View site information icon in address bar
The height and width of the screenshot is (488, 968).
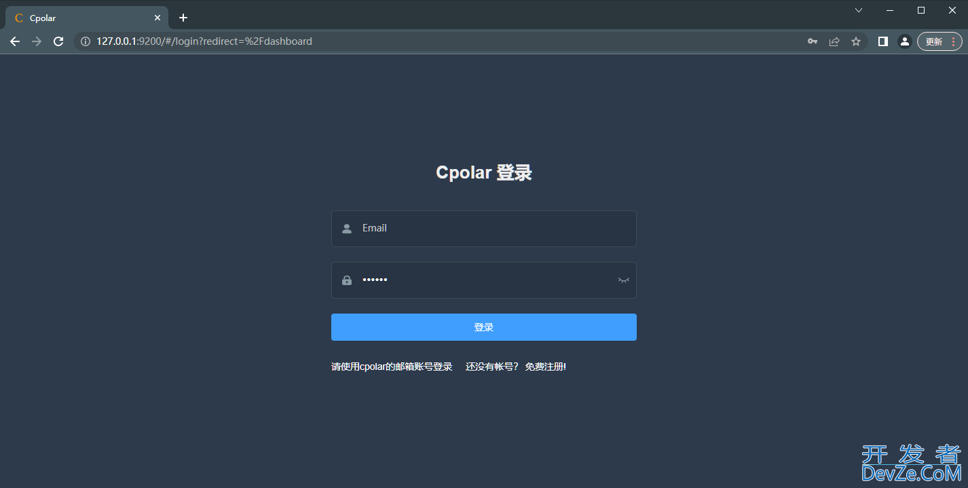tap(86, 41)
